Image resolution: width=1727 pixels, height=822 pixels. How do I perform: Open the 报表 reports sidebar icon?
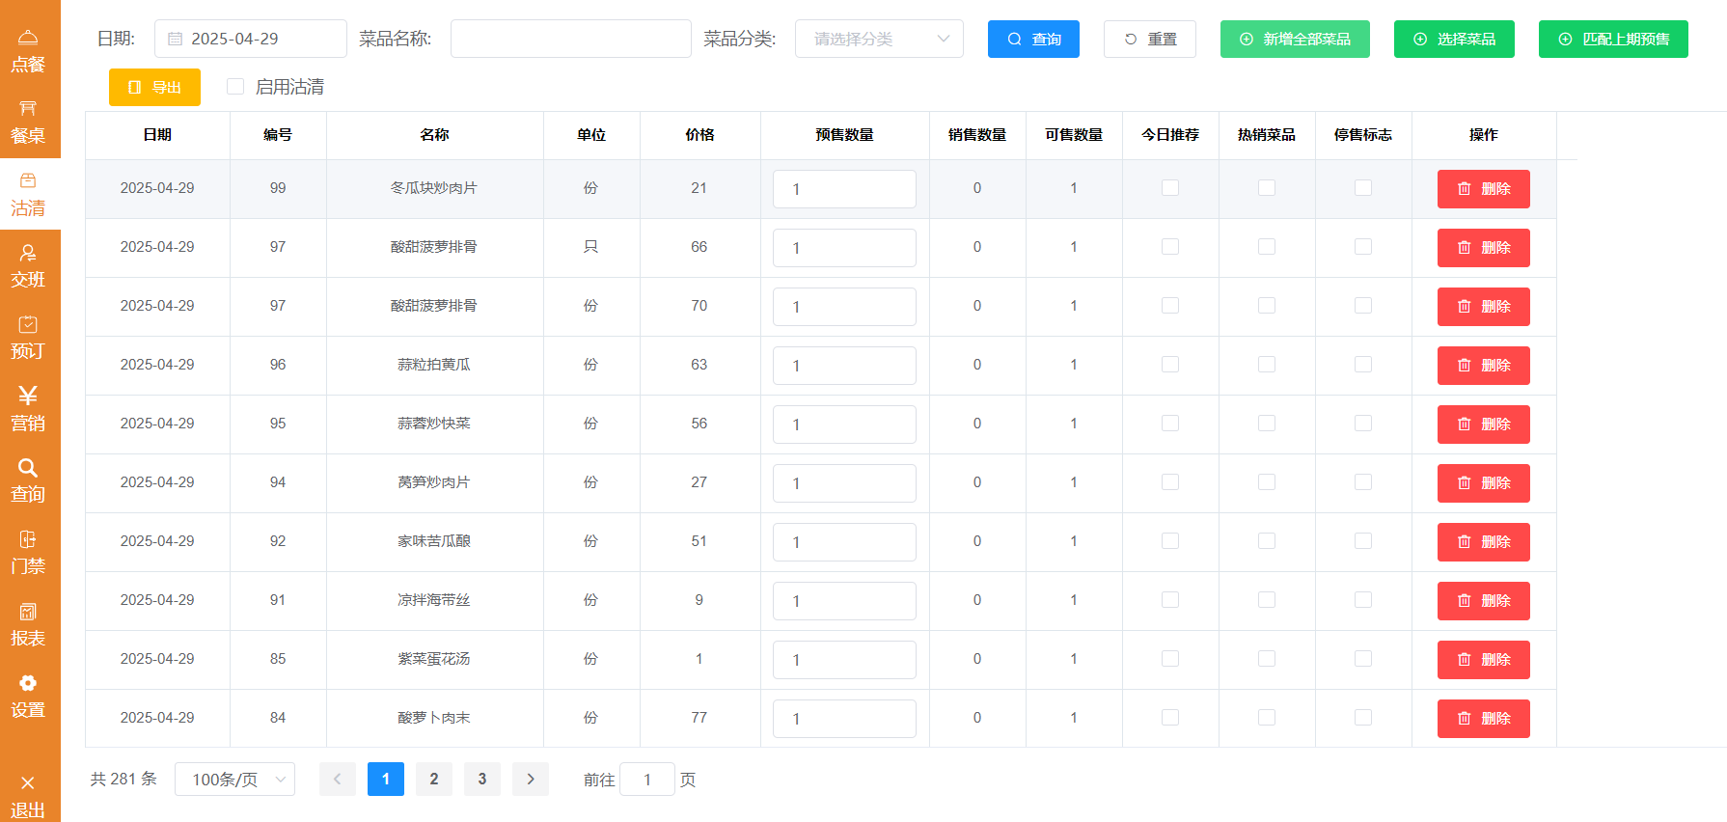pos(28,624)
